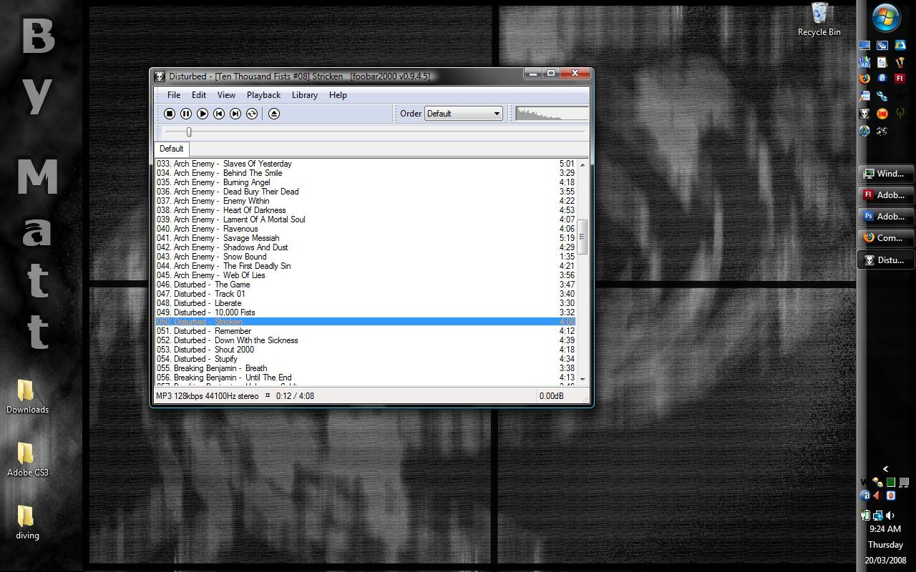Screen dimensions: 916x572
Task: Select track 034 Behind The Smile
Action: pyautogui.click(x=366, y=173)
